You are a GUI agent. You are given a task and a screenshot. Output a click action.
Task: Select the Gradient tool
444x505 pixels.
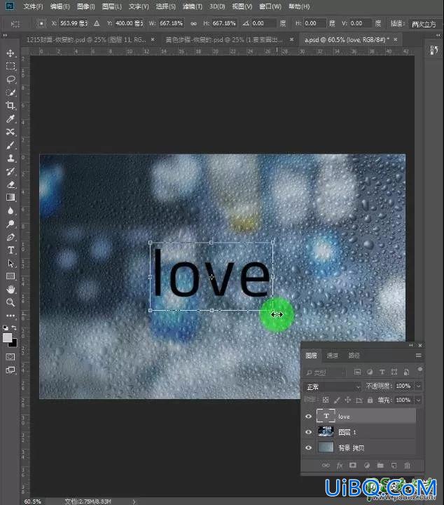(x=11, y=197)
